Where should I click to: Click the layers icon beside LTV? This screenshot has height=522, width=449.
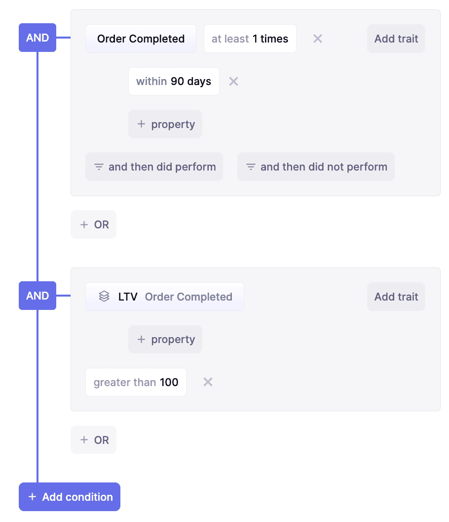click(104, 297)
